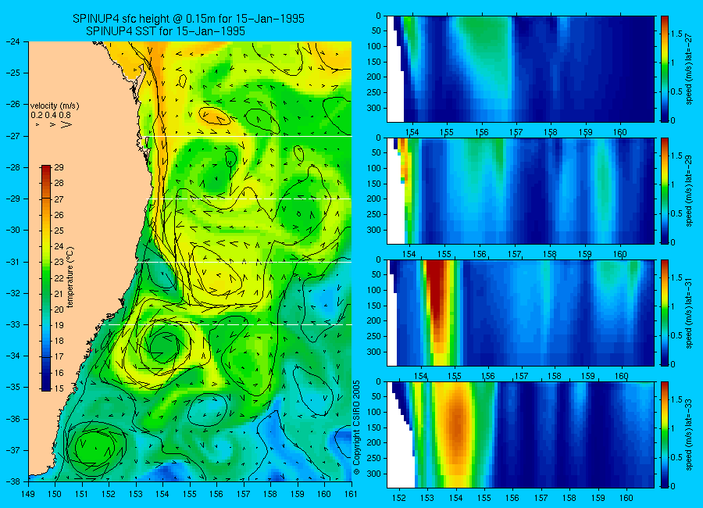
Task: Click the 'speed (m/s) lat=-31' colorbar label
Action: pyautogui.click(x=689, y=313)
